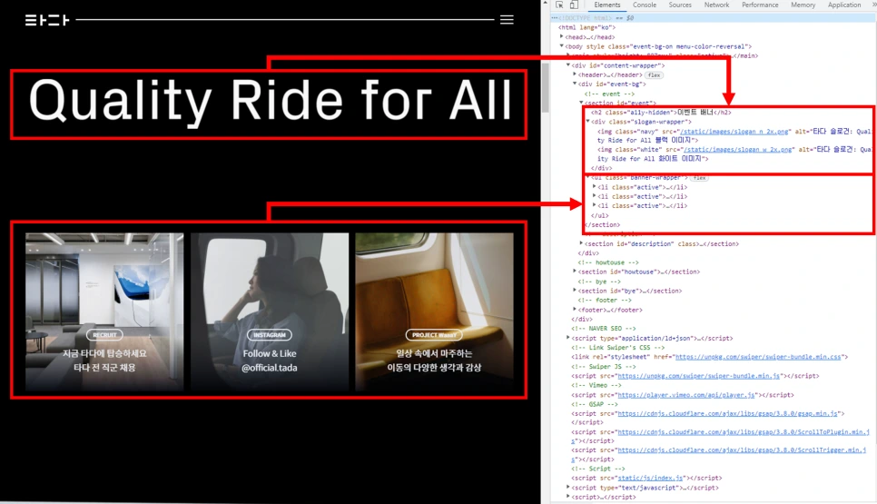Select the closing /section tag line
Screen dimensions: 877x504
pyautogui.click(x=603, y=225)
